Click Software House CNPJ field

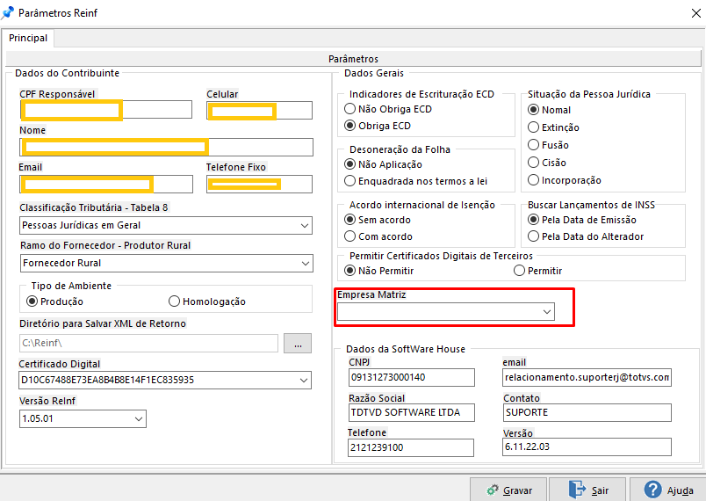click(x=412, y=378)
